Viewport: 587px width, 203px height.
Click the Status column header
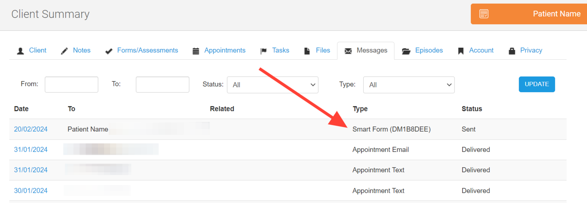coord(472,109)
